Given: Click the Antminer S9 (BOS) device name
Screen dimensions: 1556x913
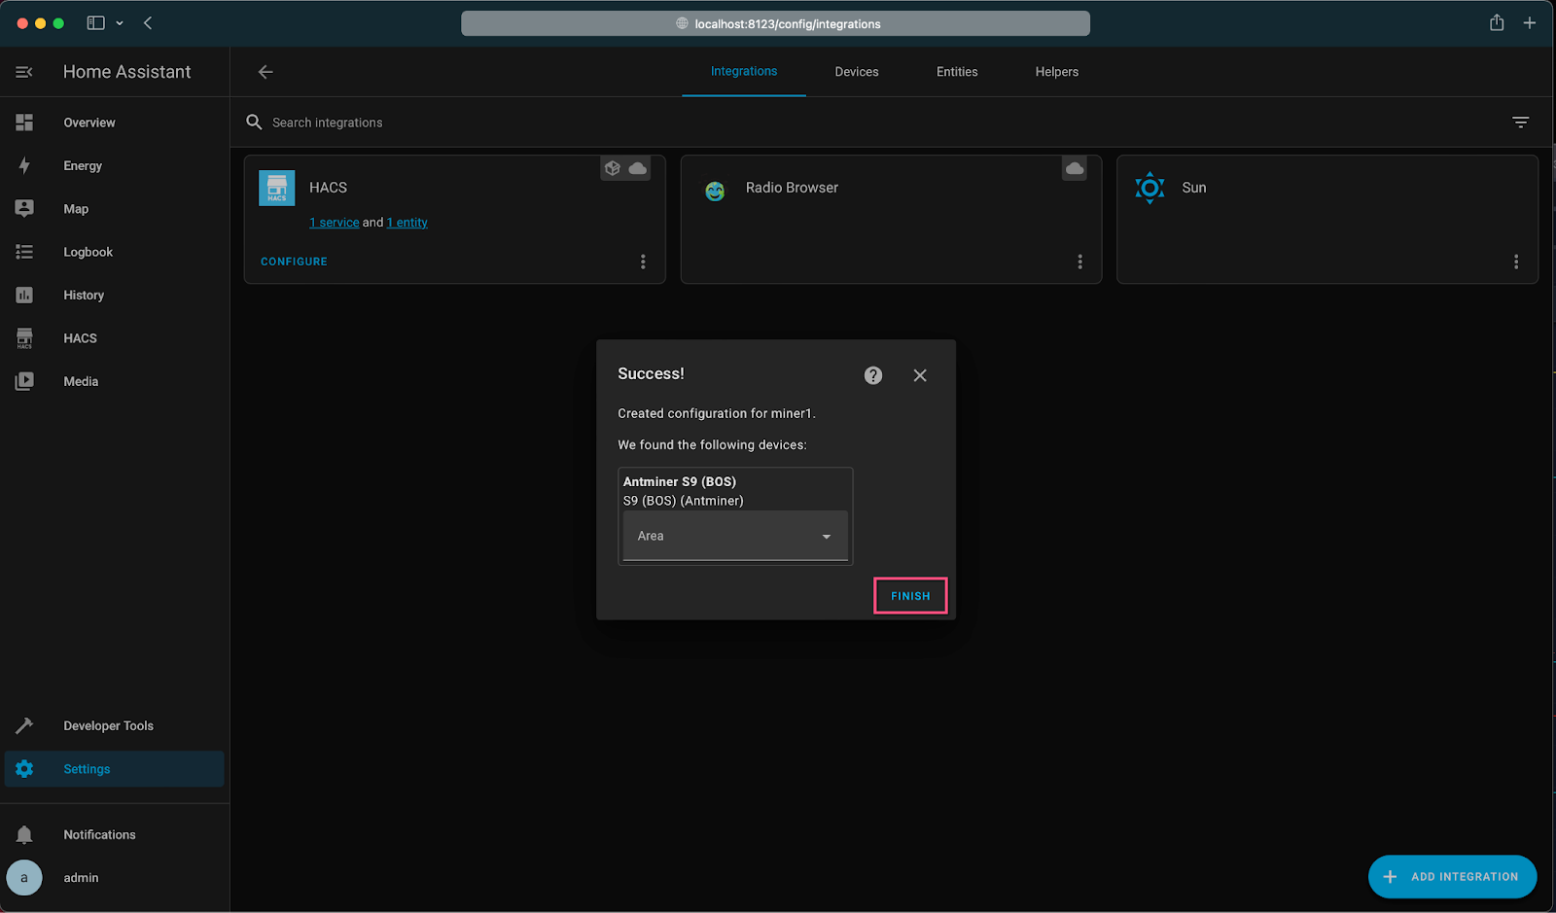Looking at the screenshot, I should coord(680,481).
